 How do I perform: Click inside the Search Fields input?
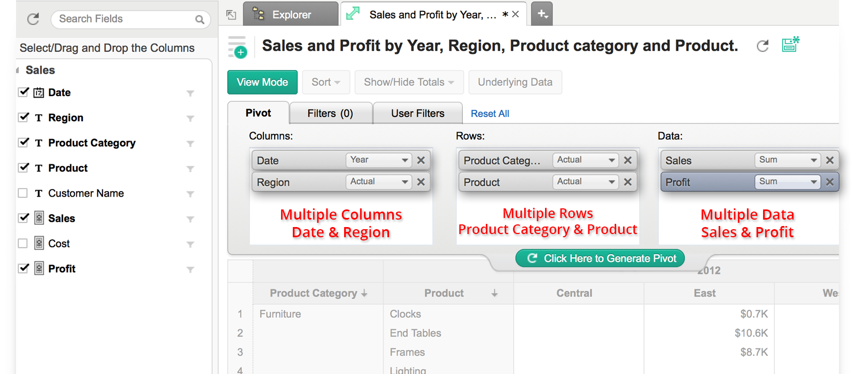coord(123,19)
